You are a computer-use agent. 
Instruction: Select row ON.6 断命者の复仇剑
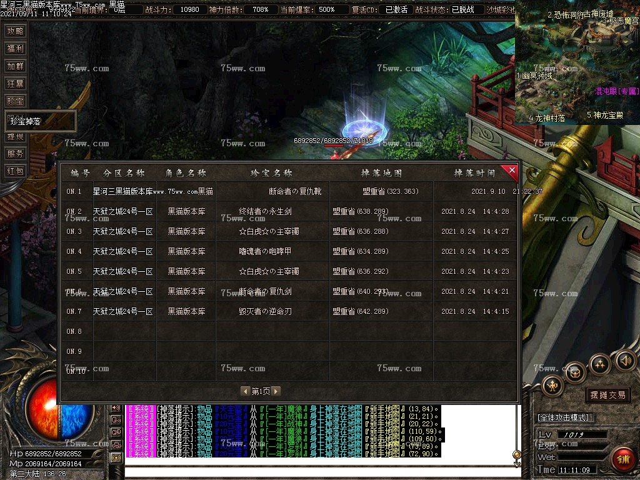(289, 291)
